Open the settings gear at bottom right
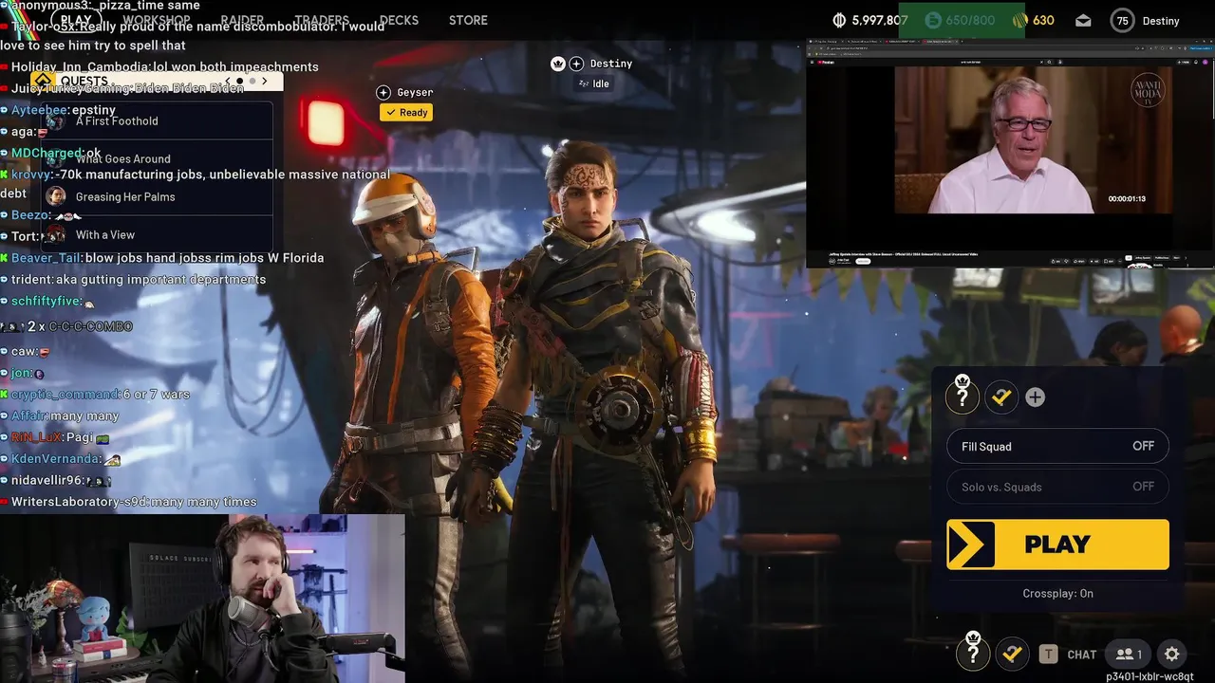Image resolution: width=1215 pixels, height=683 pixels. (1171, 654)
